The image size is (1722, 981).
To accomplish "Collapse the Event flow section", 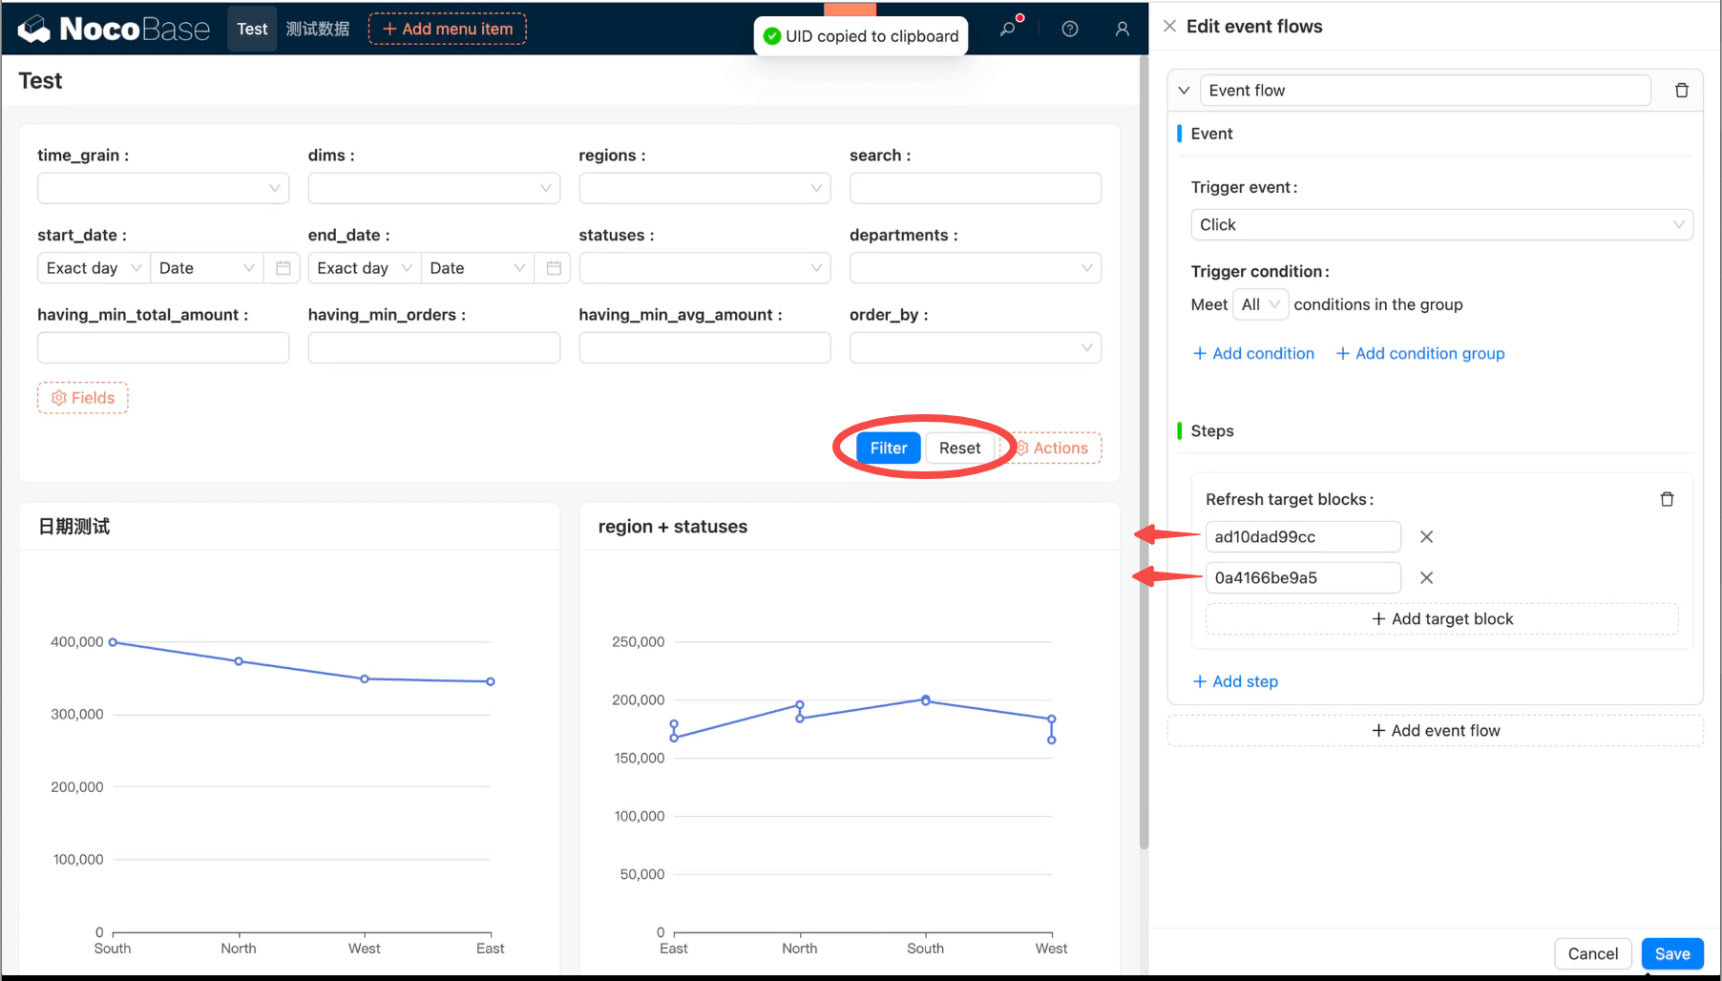I will click(x=1184, y=91).
